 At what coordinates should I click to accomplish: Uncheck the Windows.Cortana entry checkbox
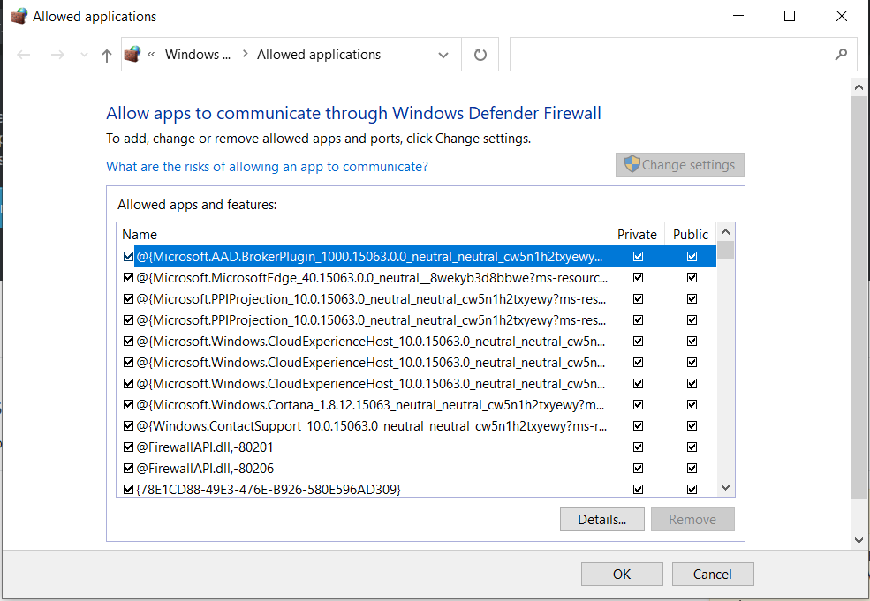128,405
